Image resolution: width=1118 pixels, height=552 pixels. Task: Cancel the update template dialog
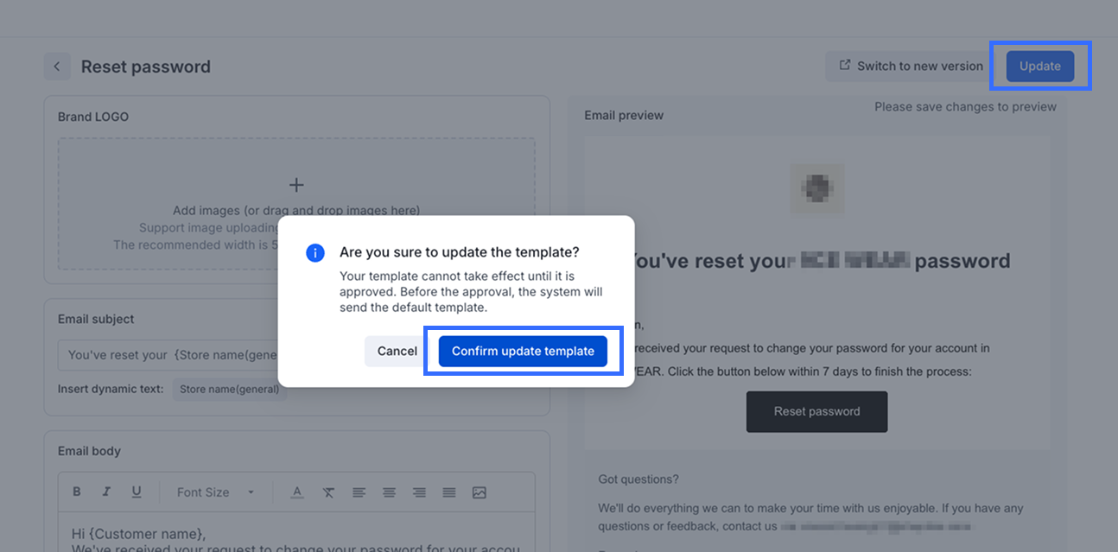397,351
